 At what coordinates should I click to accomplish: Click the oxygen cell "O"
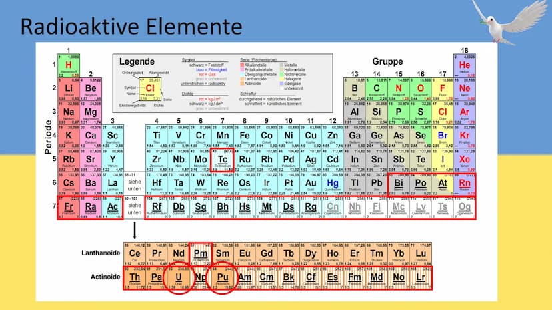421,89
